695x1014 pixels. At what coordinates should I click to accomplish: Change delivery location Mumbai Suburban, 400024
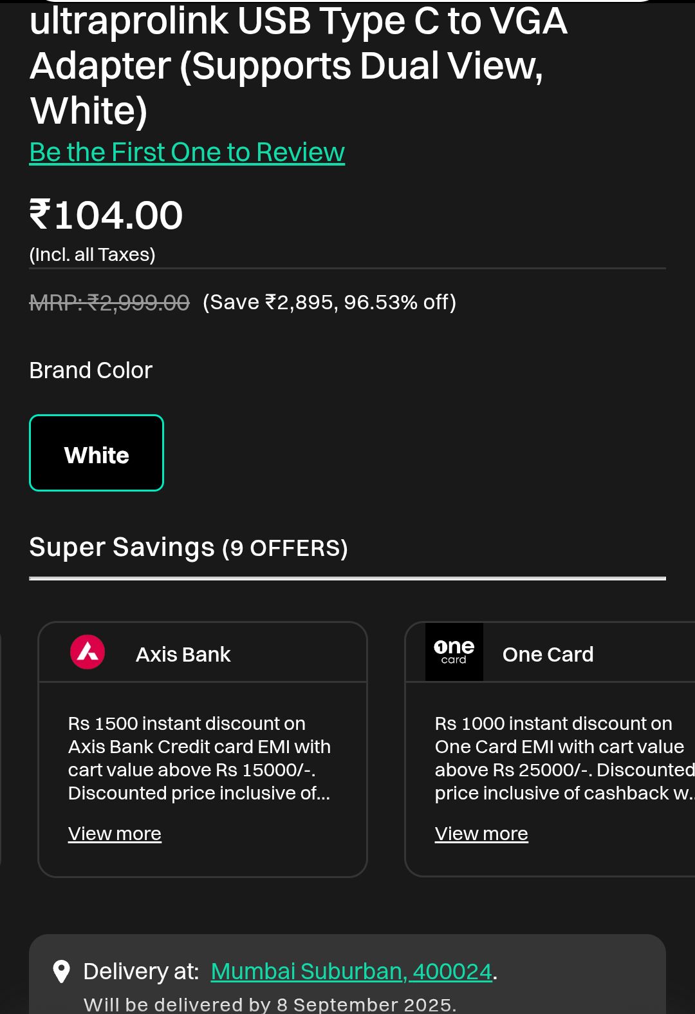click(351, 971)
